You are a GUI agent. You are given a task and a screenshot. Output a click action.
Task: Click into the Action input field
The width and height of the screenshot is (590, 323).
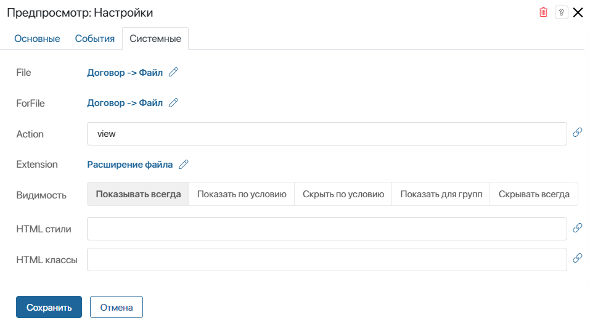(x=327, y=133)
